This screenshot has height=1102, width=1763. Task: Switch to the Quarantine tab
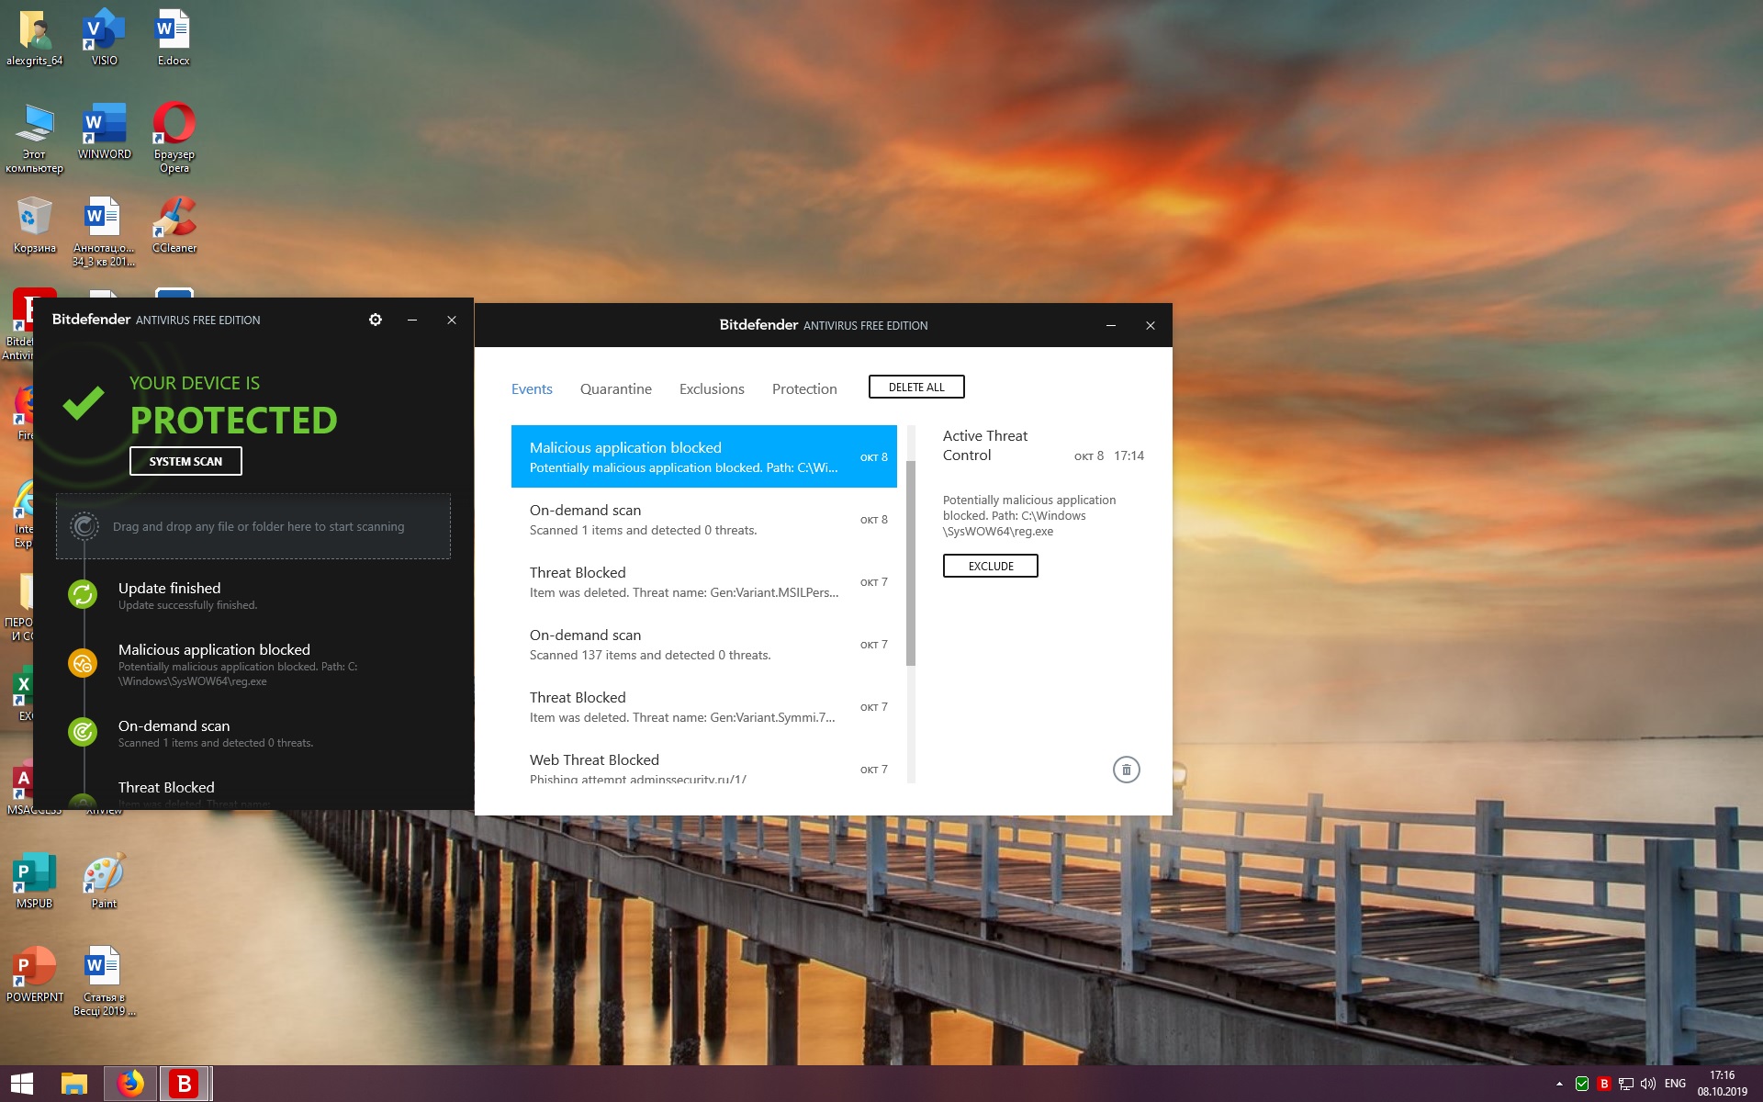pos(615,389)
